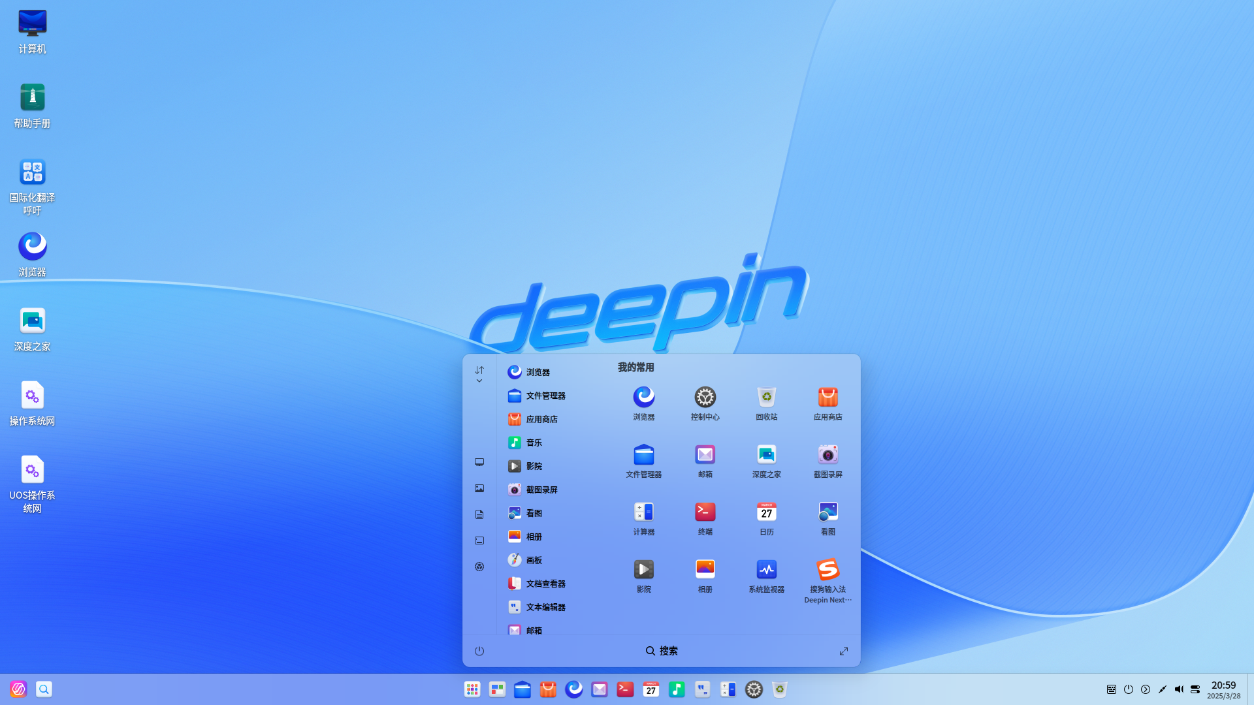Open the onscreen keyboard tray icon

(x=1112, y=689)
